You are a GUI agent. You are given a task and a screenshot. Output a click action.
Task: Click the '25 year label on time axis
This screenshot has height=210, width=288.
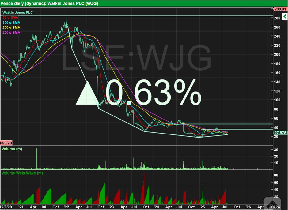coord(202,207)
